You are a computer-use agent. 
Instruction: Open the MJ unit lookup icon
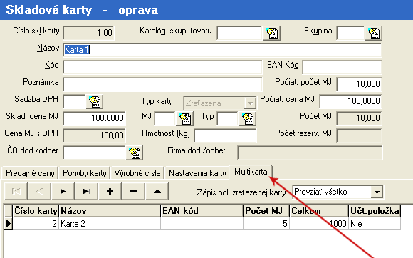coord(185,118)
